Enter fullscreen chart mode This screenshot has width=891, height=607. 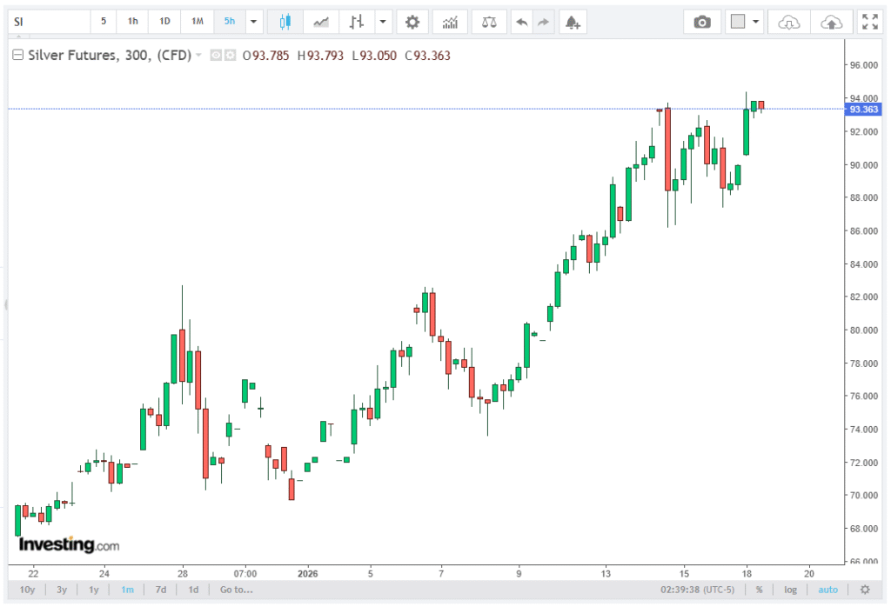868,22
